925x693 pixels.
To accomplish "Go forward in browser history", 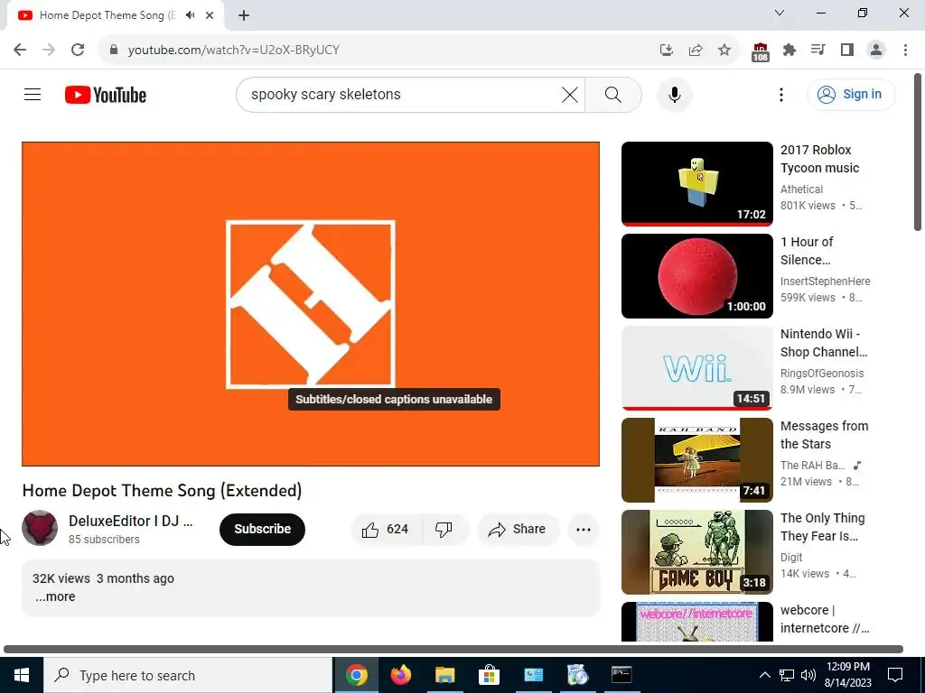I will [49, 50].
